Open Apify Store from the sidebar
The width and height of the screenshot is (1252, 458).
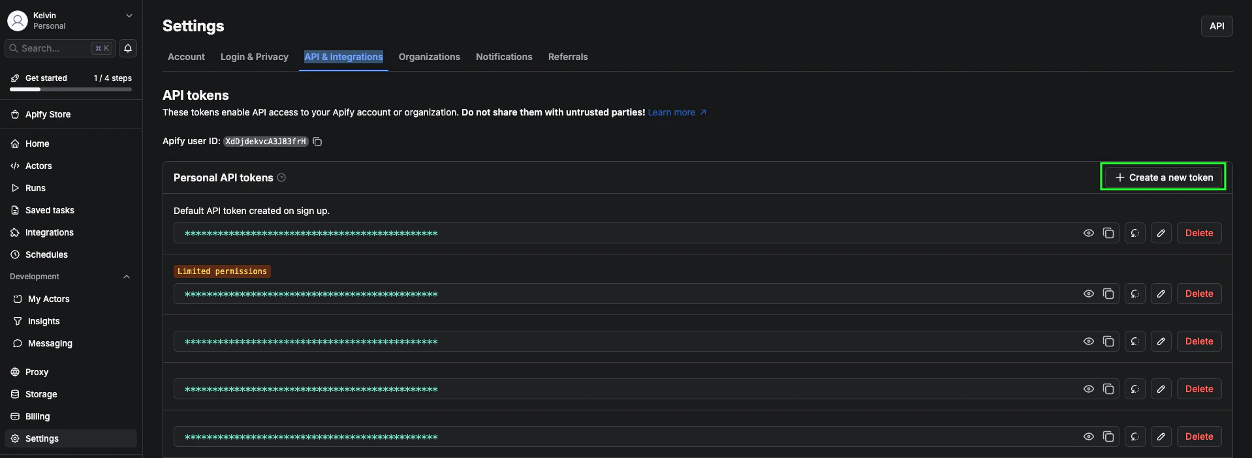[71, 114]
